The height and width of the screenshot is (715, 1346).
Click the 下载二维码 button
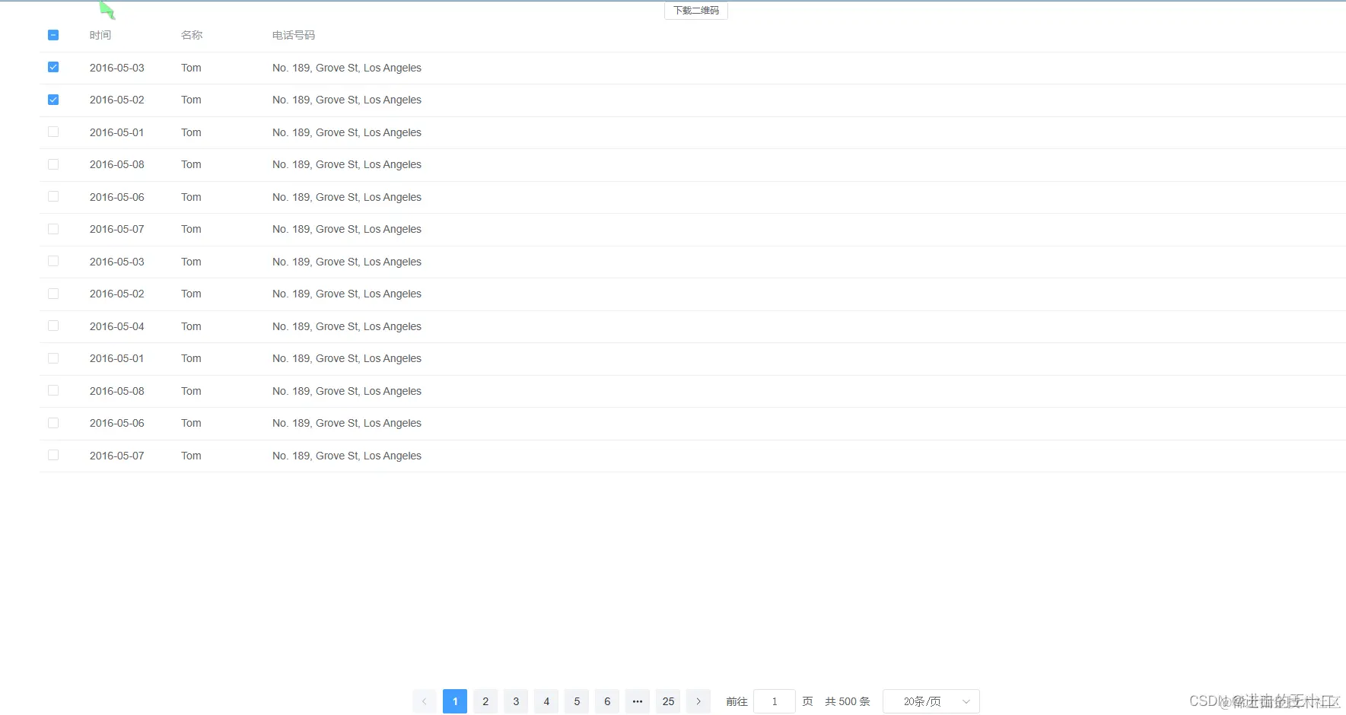pyautogui.click(x=696, y=11)
